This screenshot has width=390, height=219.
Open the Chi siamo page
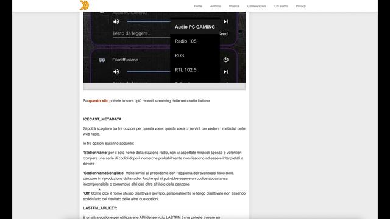[281, 6]
